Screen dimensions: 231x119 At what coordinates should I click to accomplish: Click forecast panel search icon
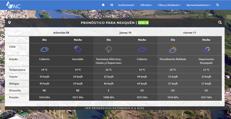click(x=220, y=22)
